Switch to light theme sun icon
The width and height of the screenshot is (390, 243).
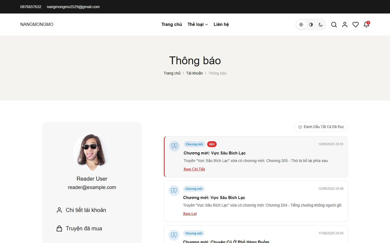point(301,25)
